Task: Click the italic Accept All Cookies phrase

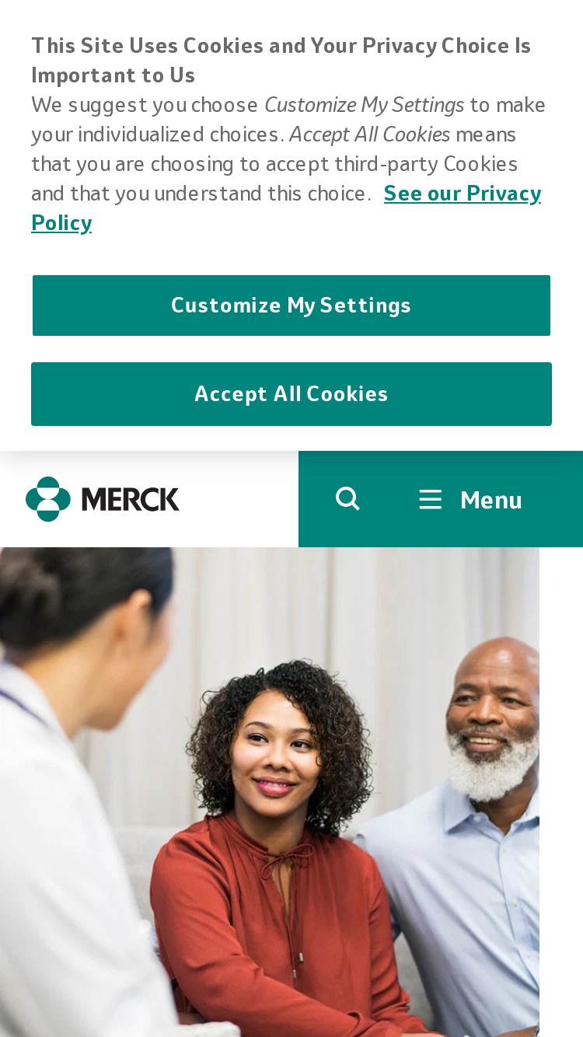Action: (x=369, y=134)
